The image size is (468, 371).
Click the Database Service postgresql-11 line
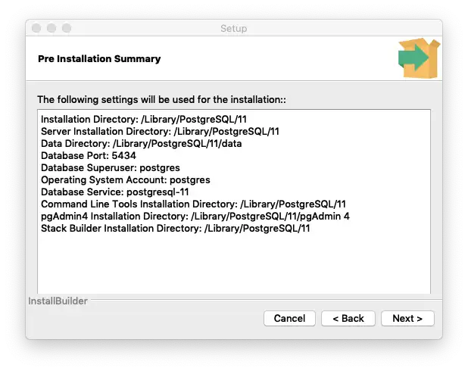point(114,192)
